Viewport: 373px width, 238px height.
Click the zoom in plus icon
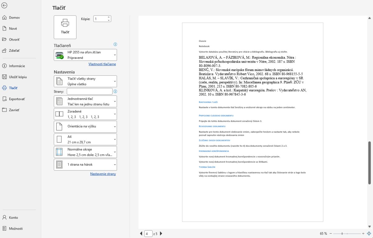click(363, 233)
